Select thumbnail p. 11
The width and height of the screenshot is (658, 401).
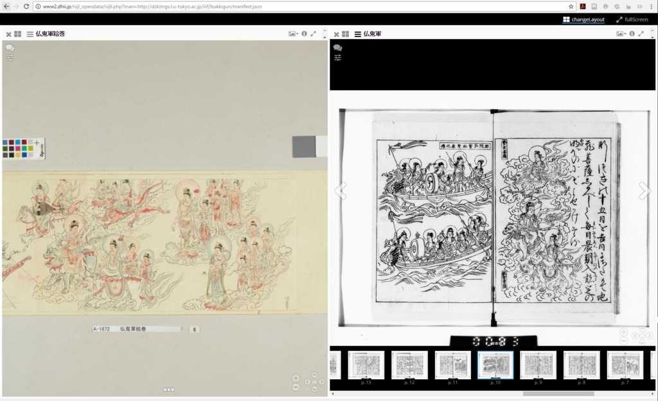[x=453, y=365]
